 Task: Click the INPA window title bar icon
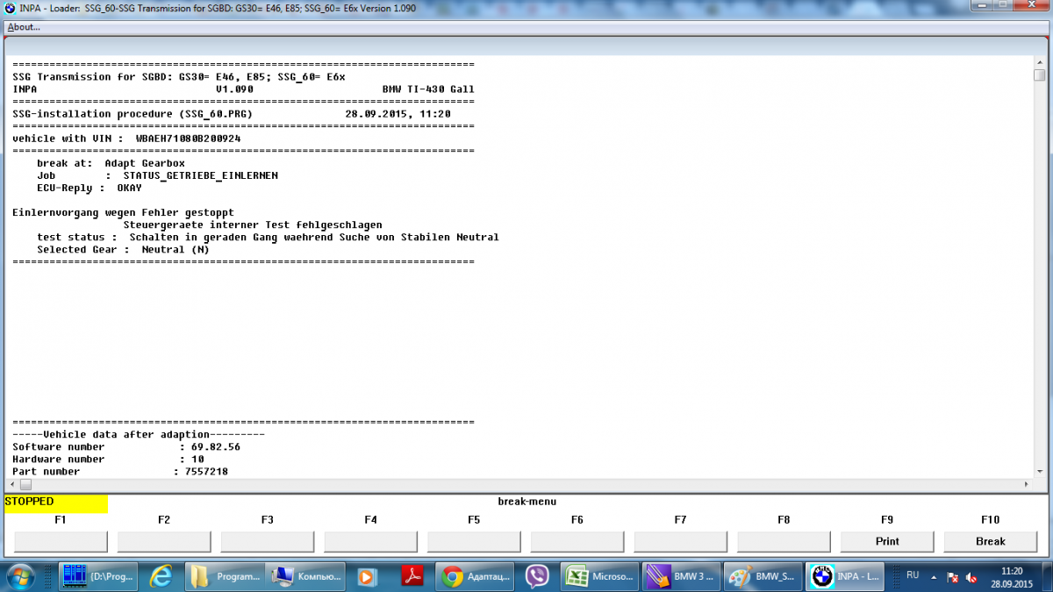point(11,7)
